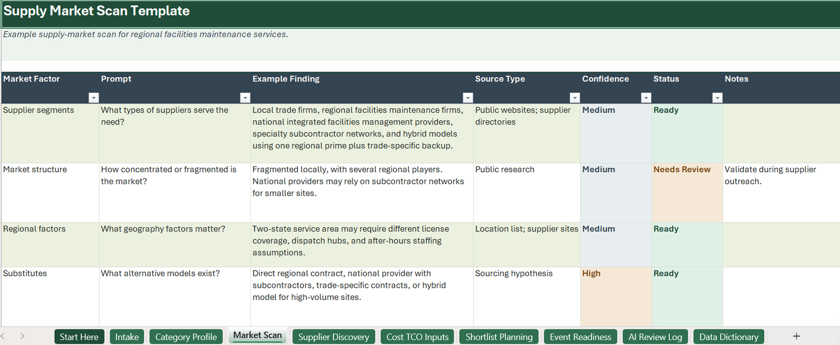
Task: Select Ready status in Regional factors row
Action: pos(687,245)
